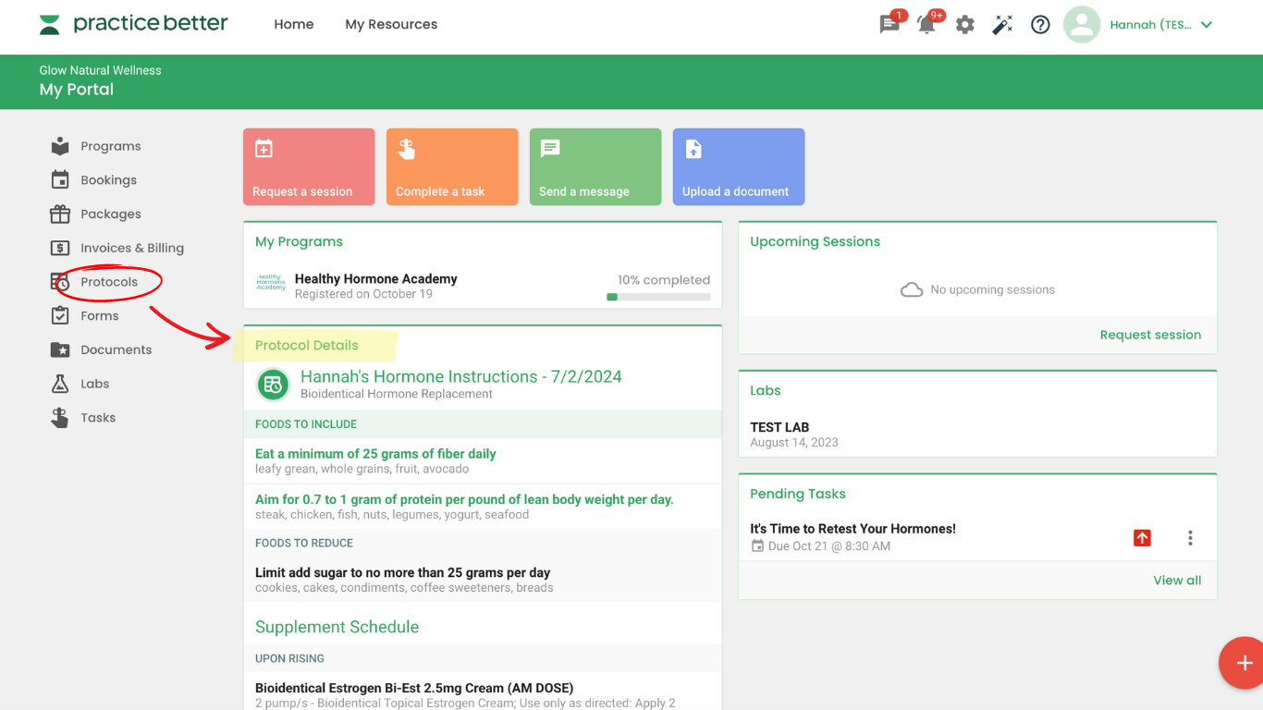Open Invoices & Billing in the sidebar

pyautogui.click(x=132, y=248)
